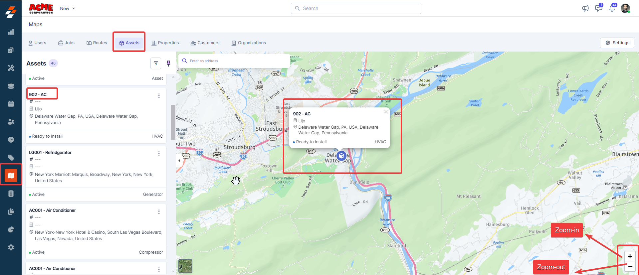
Task: Open notifications bell icon
Action: [612, 8]
